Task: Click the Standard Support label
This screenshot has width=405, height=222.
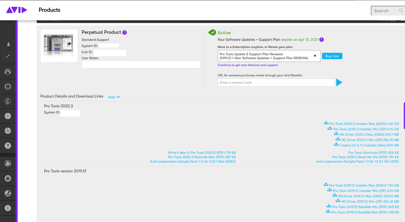Action: tap(95, 40)
